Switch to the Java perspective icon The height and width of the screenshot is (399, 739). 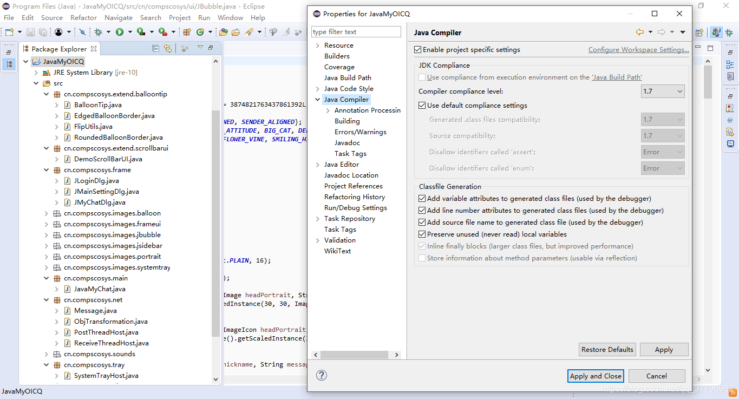(716, 32)
